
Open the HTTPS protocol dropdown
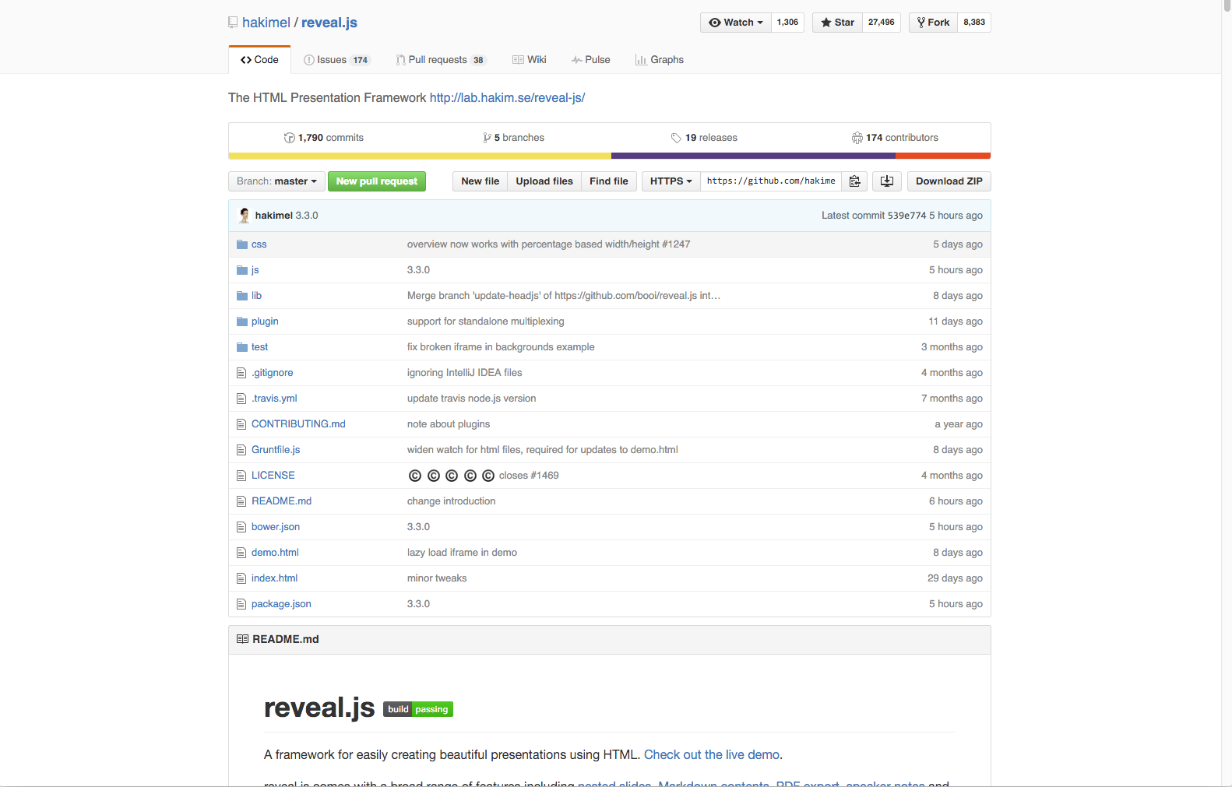(671, 181)
